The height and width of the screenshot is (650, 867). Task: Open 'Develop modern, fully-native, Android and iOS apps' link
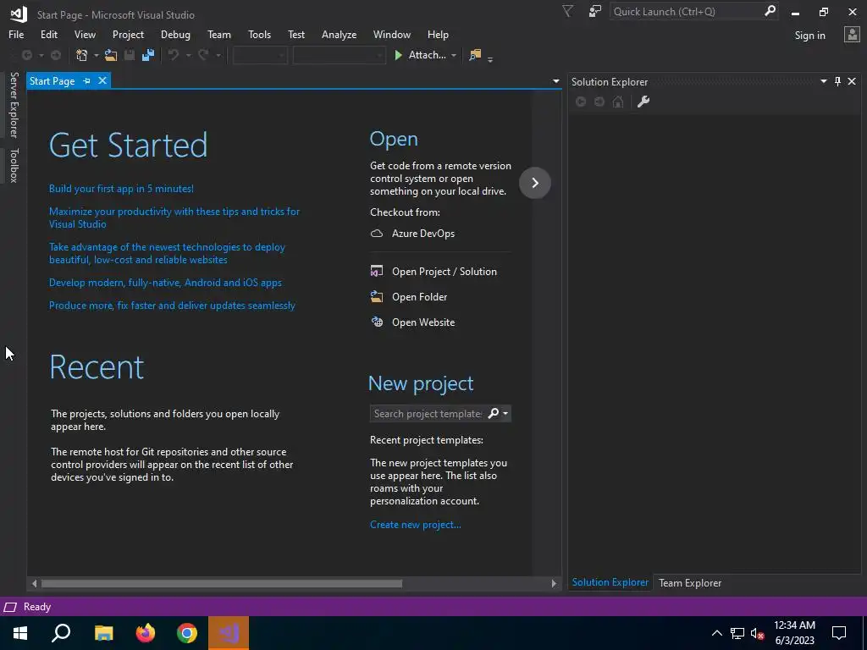165,283
